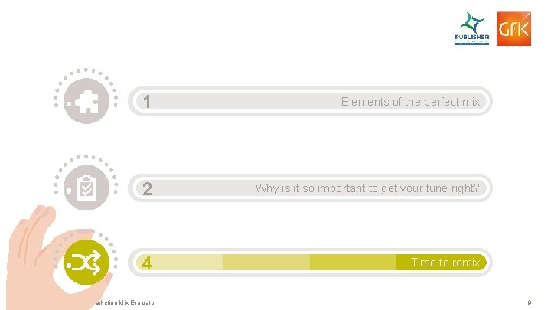Click the green shuffle arrows icon

pyautogui.click(x=86, y=263)
